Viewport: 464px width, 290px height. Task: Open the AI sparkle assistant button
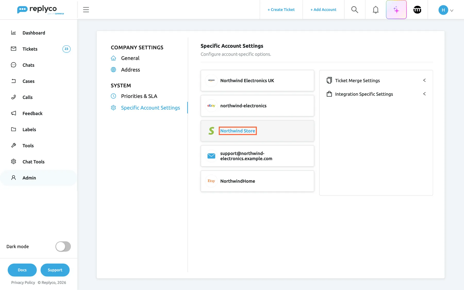[x=396, y=10]
